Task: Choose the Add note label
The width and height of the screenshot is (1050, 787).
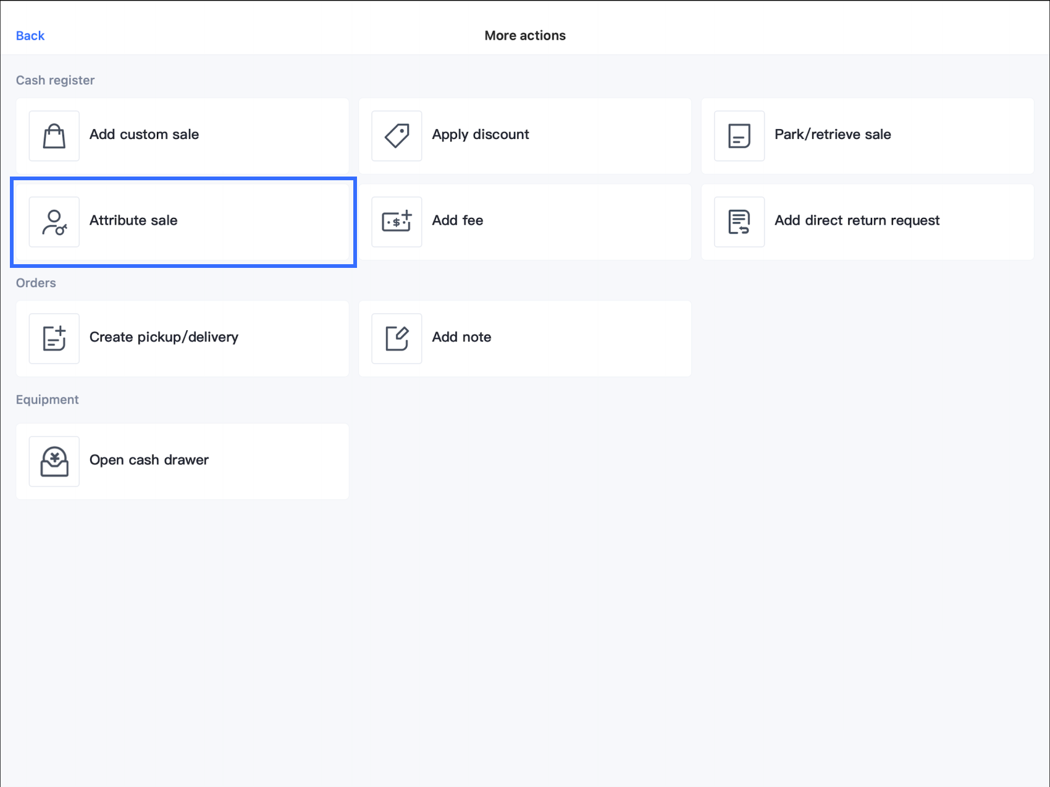Action: (461, 337)
